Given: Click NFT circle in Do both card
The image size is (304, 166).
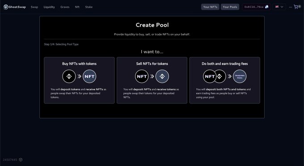Looking at the screenshot, I should (x=209, y=76).
